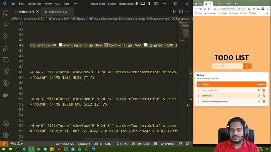Viewport: 271px width, 152px height.
Task: Open the File menu
Action: (13, 4)
